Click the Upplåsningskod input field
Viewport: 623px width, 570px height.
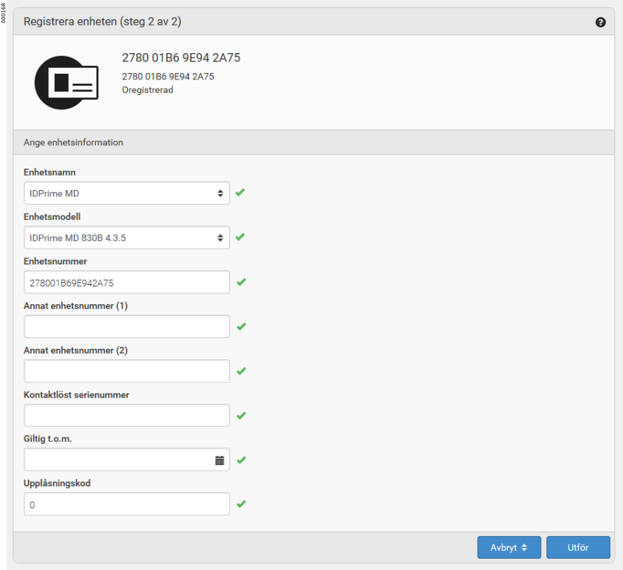126,504
